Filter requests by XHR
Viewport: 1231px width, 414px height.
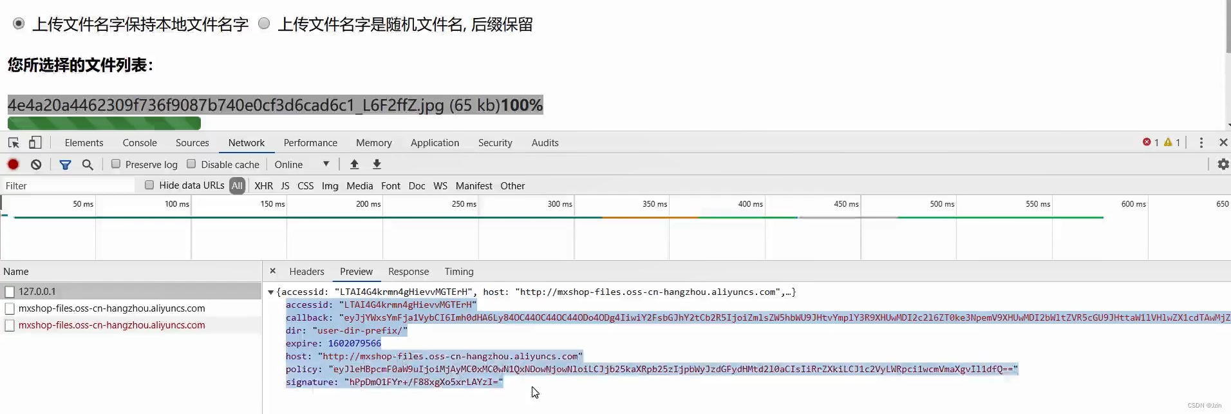(264, 186)
